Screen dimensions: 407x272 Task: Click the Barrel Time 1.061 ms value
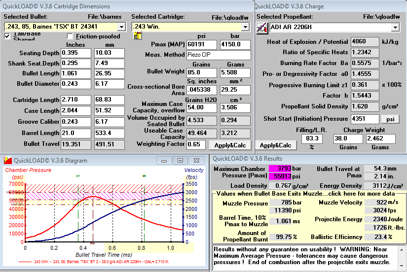(280, 221)
